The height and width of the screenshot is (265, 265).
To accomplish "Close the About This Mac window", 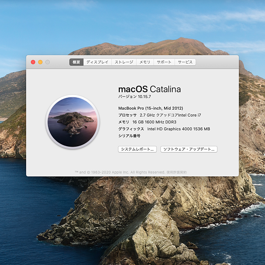I will (x=33, y=62).
